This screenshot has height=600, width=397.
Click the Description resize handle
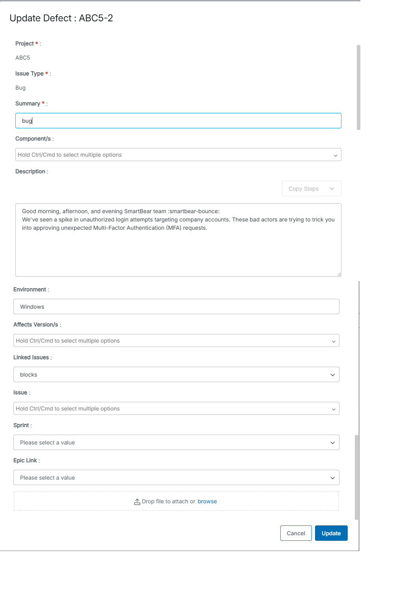(339, 274)
